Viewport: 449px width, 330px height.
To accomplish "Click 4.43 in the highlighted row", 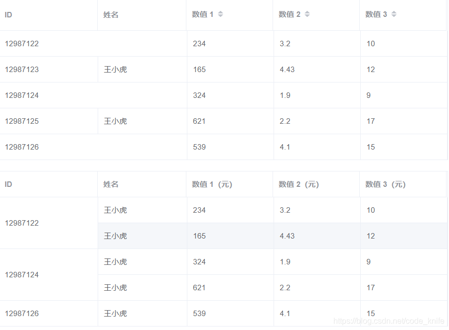I will [287, 236].
